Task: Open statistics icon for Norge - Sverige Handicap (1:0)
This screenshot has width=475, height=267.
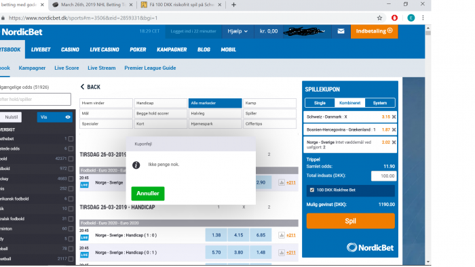Action: (x=282, y=235)
